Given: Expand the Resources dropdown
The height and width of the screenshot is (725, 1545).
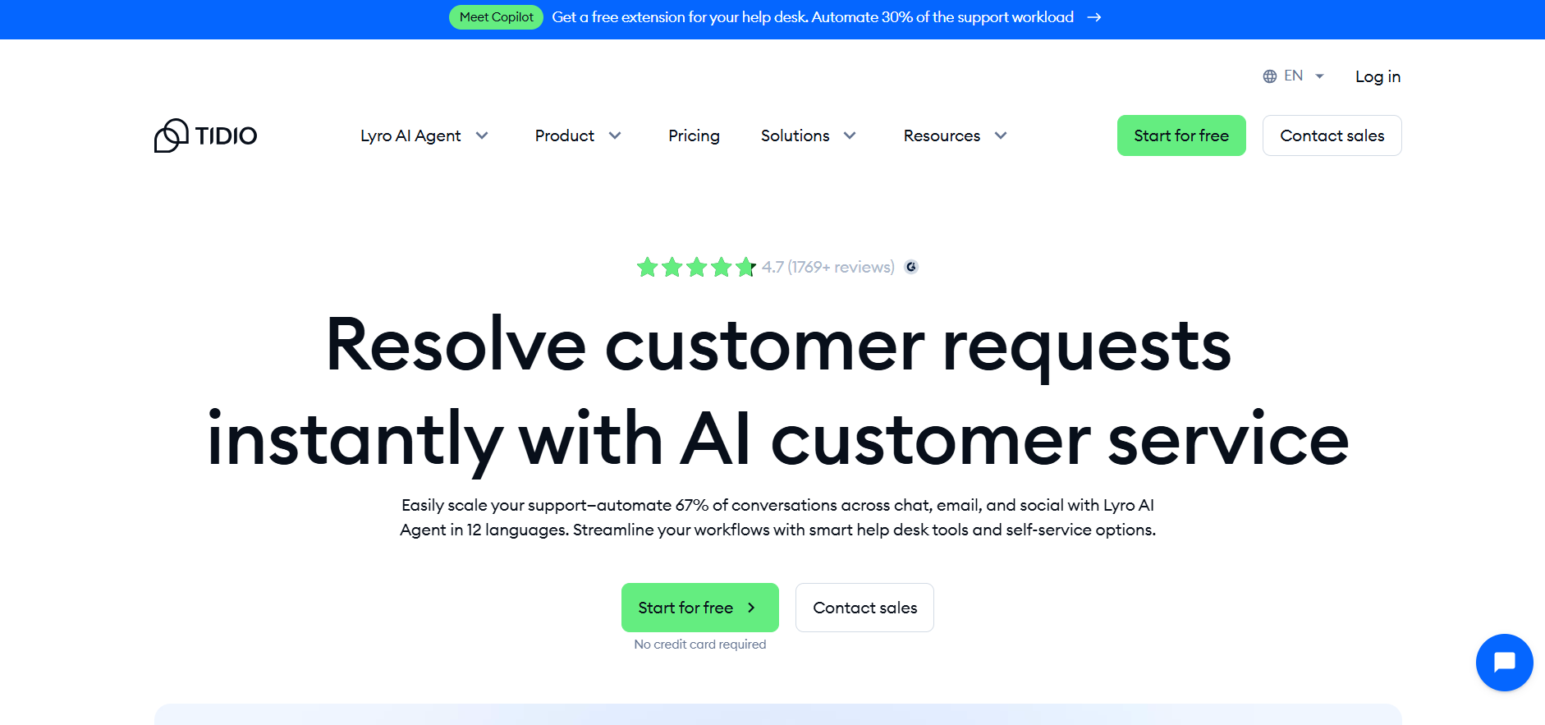Looking at the screenshot, I should point(956,135).
